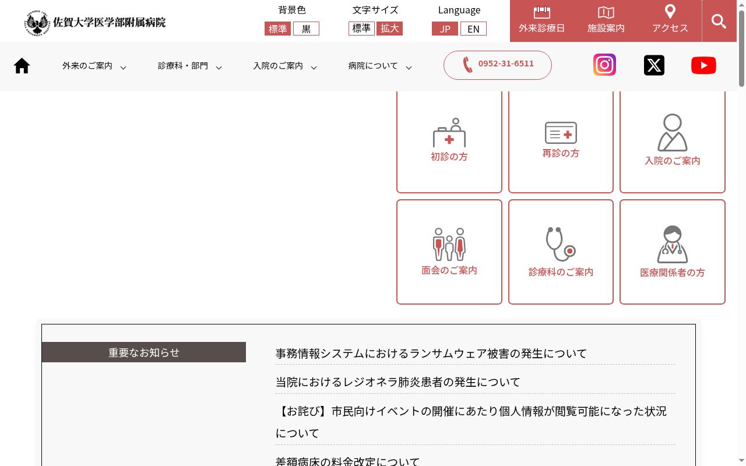Set background color to 標準

(x=277, y=29)
